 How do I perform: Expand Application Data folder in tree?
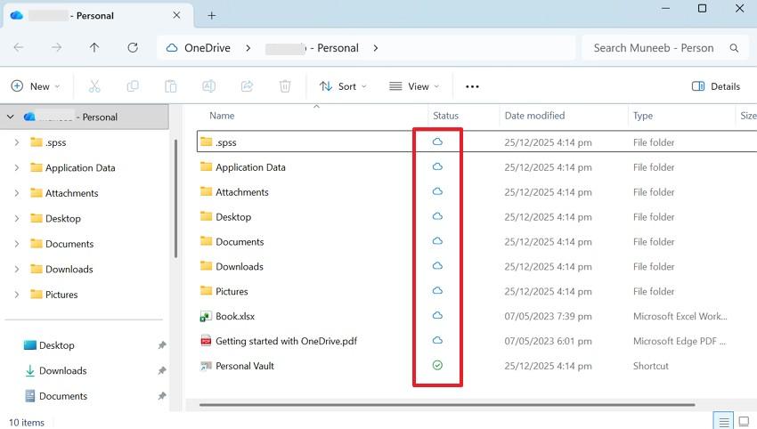(x=17, y=167)
